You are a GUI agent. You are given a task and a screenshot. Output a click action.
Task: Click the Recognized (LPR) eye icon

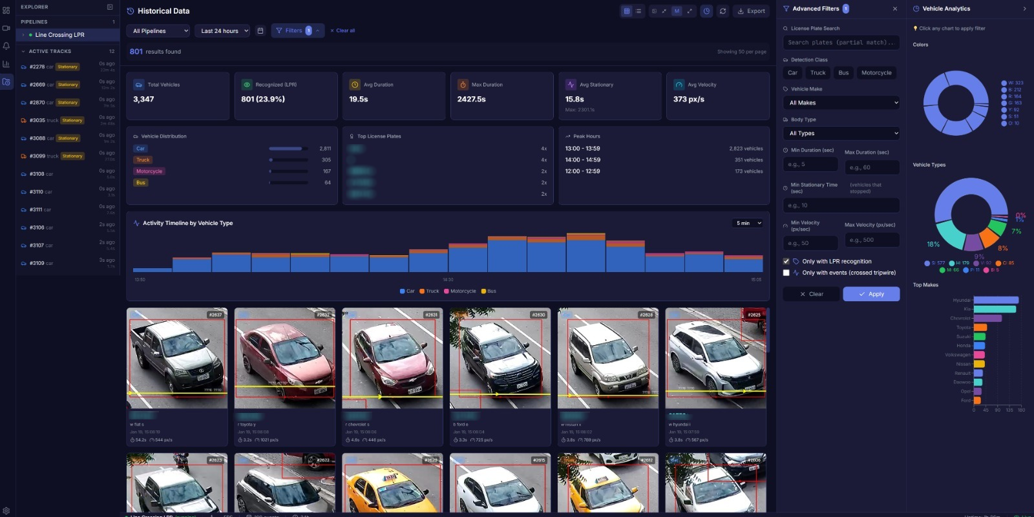pos(247,85)
